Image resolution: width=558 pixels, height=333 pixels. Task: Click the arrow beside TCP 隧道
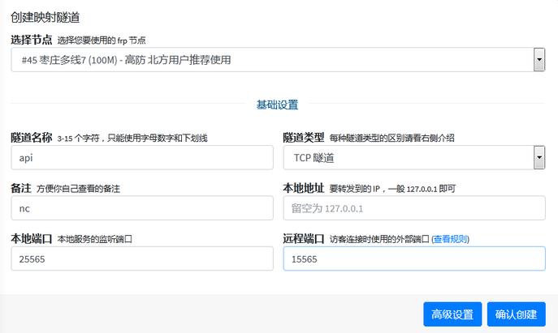pos(539,157)
